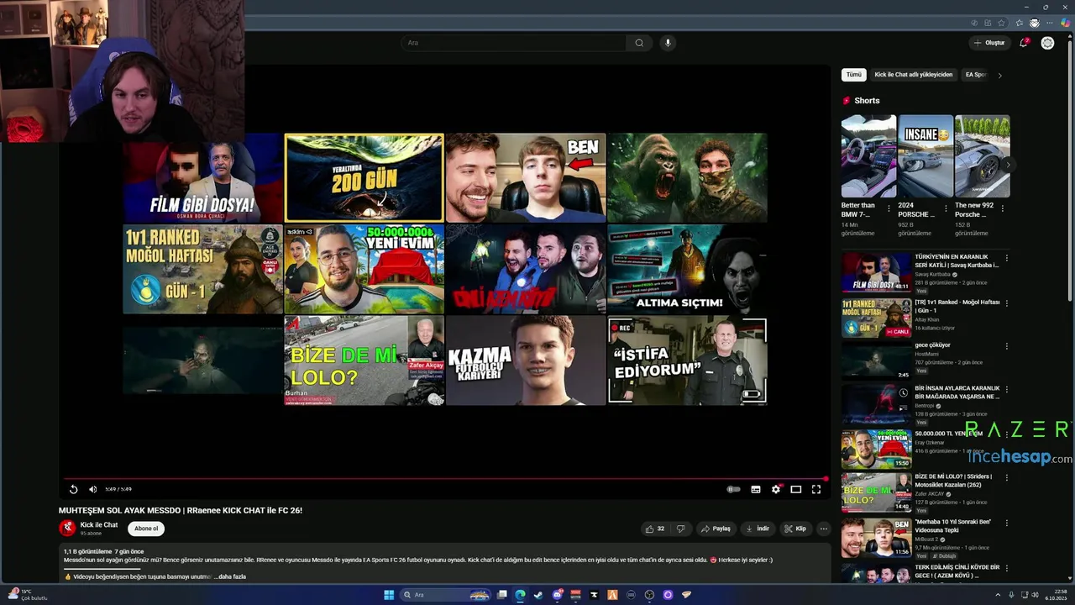Click the Oluştur create button
Screen dimensions: 1075x605
(x=989, y=43)
